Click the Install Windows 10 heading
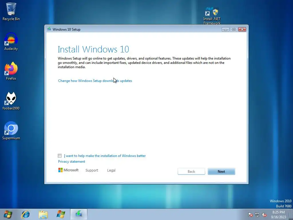The height and width of the screenshot is (220, 293). [93, 49]
